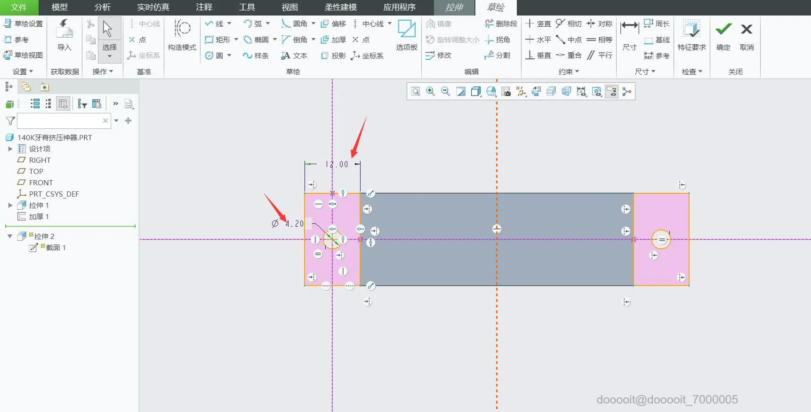Select the Circle (圆) sketch tool
The height and width of the screenshot is (412, 811).
(215, 55)
